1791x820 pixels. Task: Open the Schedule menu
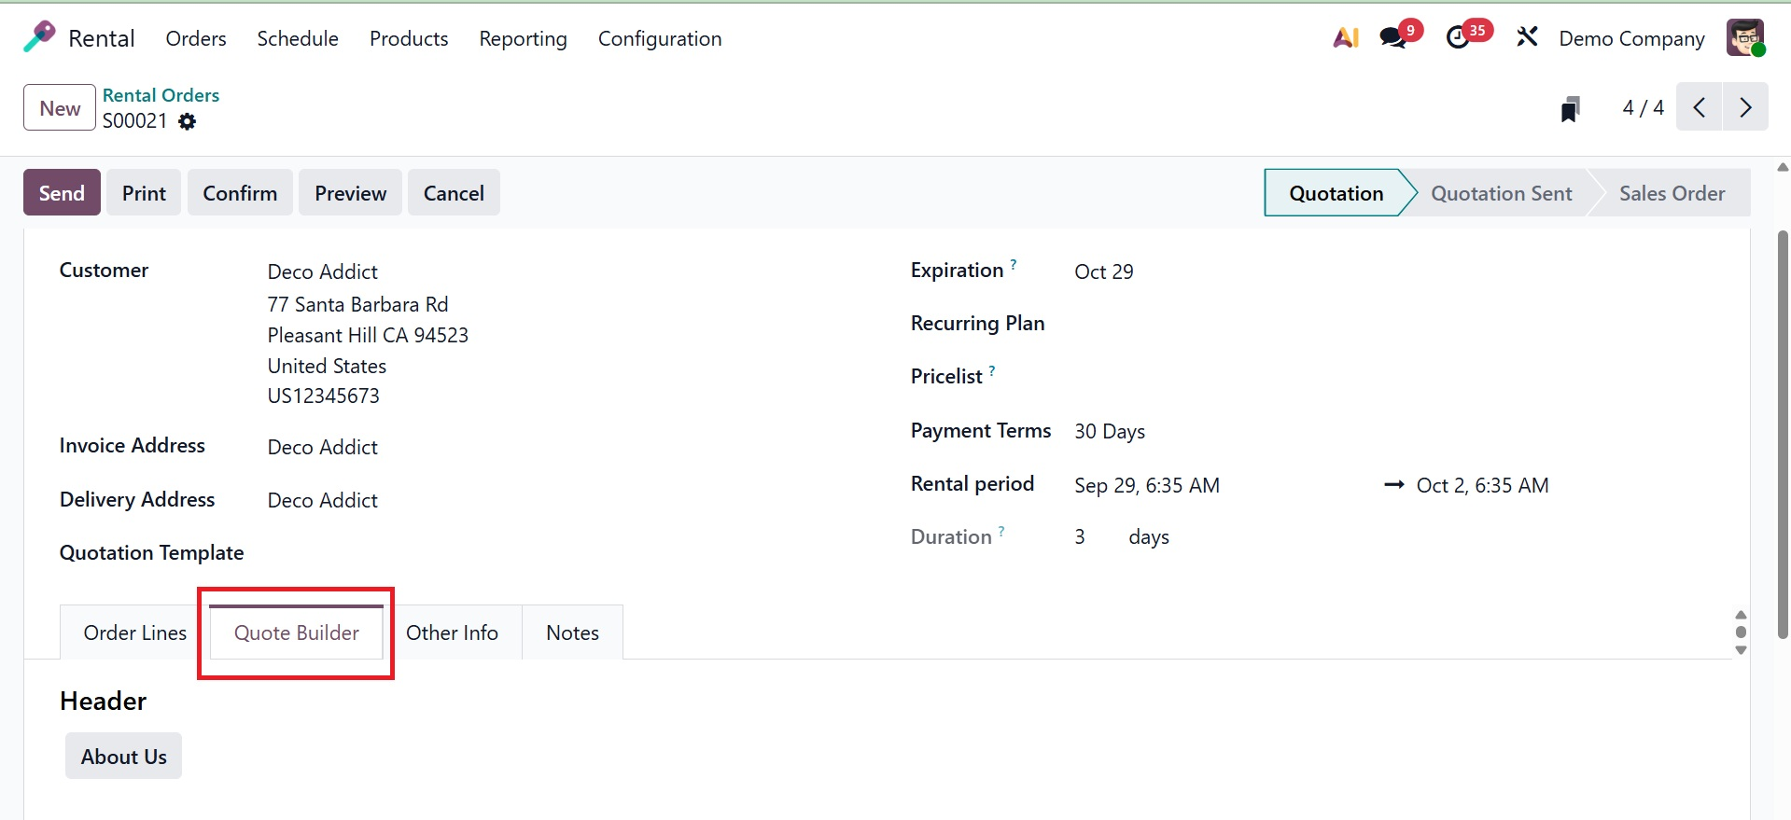point(298,38)
